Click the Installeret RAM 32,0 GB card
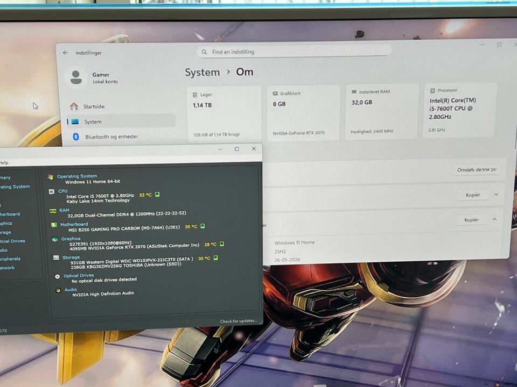Viewport: 517px width, 387px height. [x=382, y=112]
